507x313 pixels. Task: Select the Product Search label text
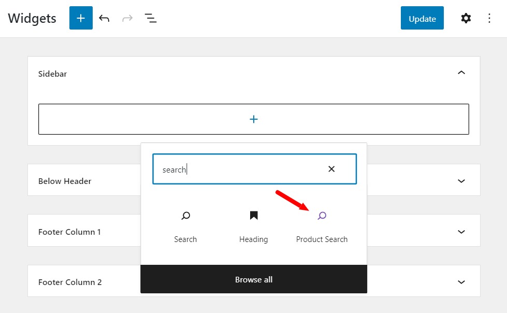pyautogui.click(x=322, y=239)
